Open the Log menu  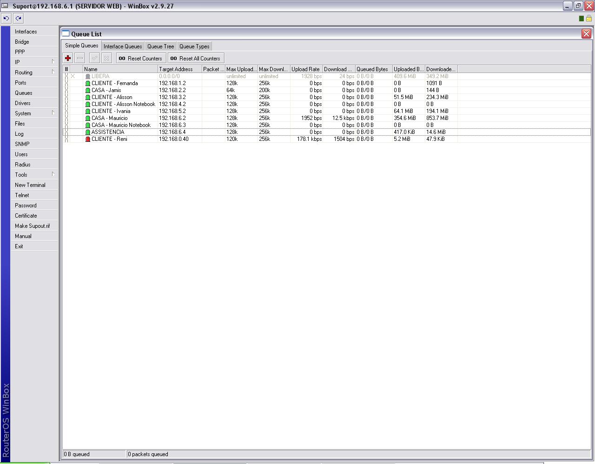[35, 134]
